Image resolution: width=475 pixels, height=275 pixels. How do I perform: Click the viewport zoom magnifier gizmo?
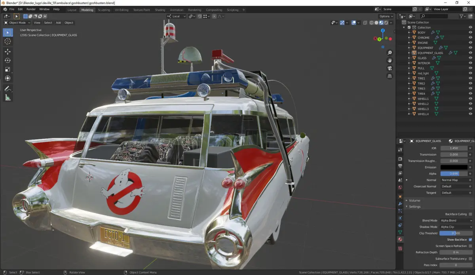[390, 52]
